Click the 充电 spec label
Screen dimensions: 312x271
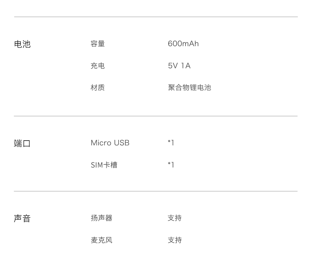tap(98, 65)
